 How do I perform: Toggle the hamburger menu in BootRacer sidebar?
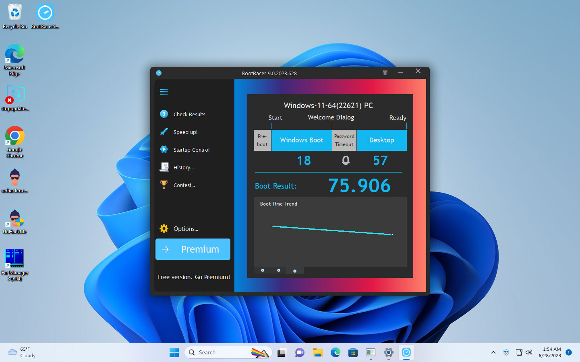(164, 92)
